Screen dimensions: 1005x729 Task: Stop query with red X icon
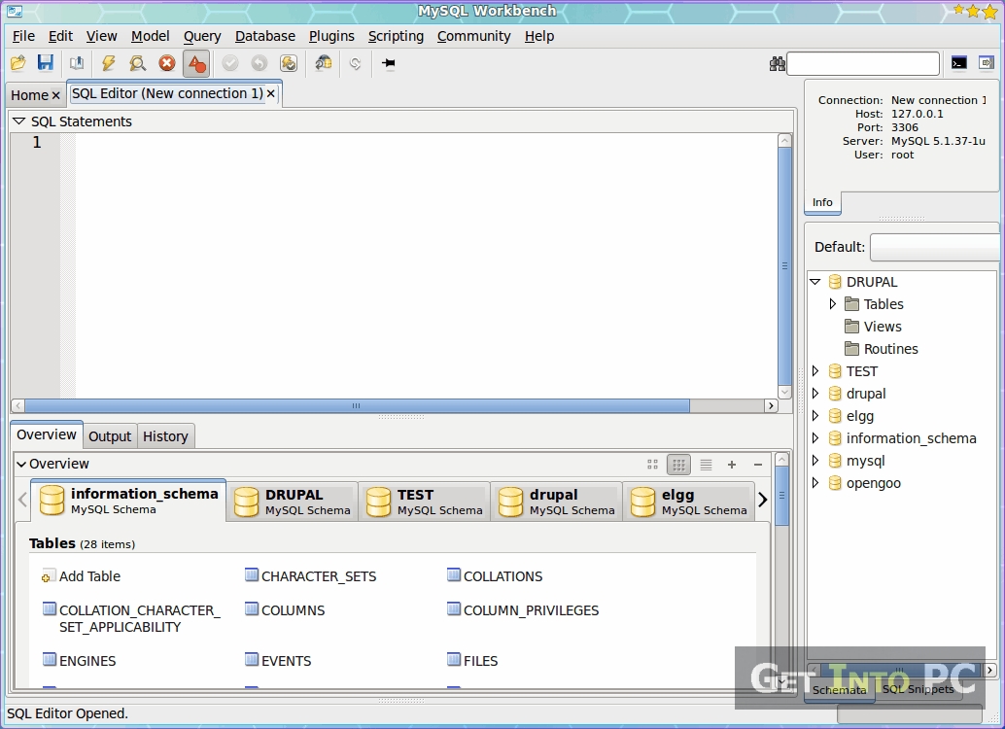[x=166, y=63]
